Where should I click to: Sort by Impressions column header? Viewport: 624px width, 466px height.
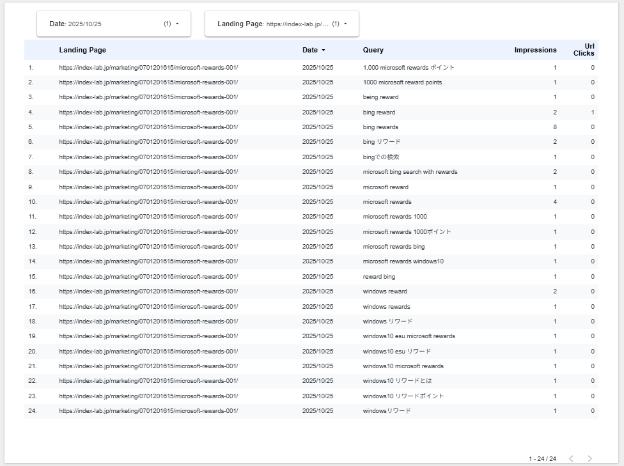(535, 50)
